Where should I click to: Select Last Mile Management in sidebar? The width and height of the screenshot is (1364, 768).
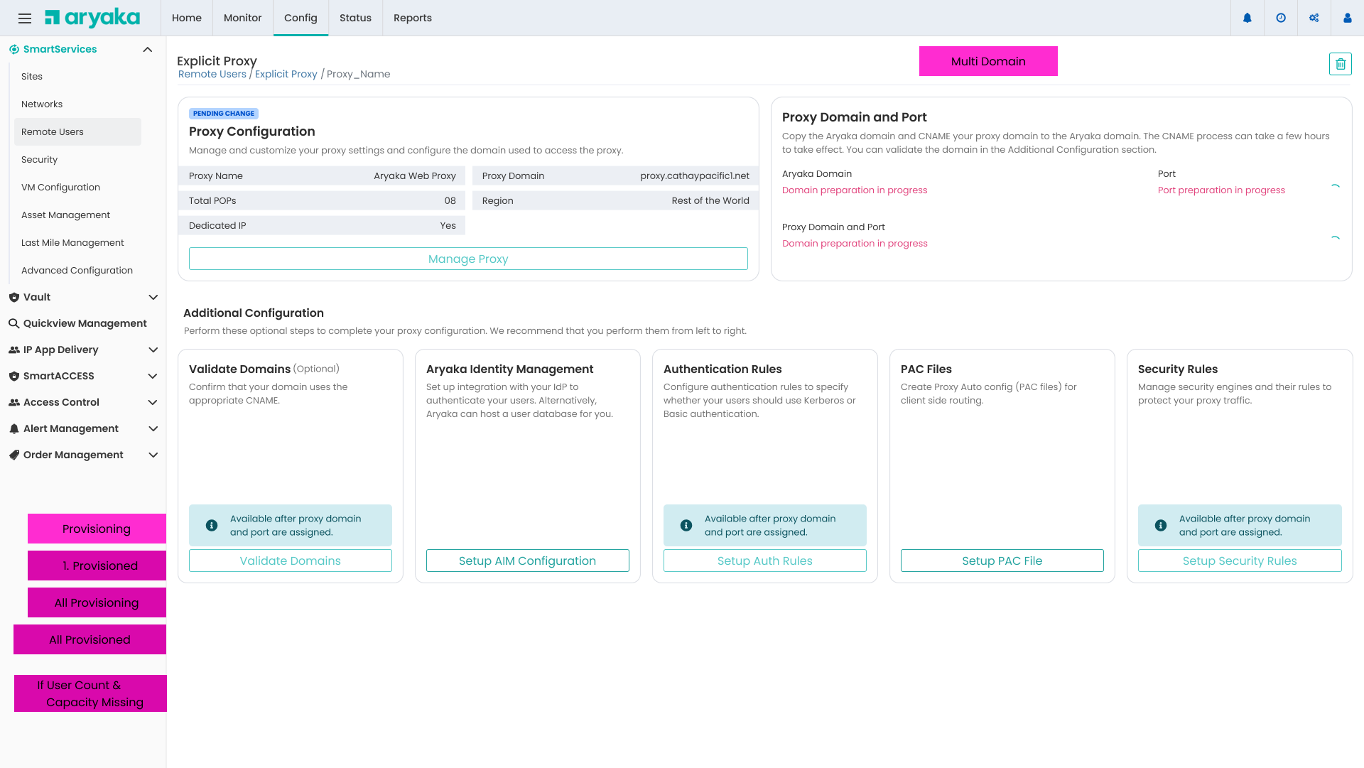click(x=72, y=243)
